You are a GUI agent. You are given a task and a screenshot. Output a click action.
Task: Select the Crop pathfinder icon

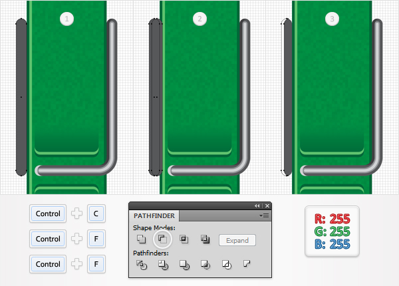pyautogui.click(x=205, y=265)
